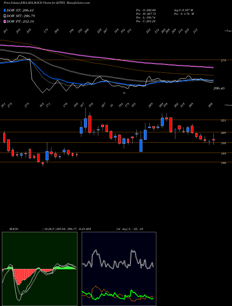Click the 209 price level label
232x306 pixels.
click(223, 133)
